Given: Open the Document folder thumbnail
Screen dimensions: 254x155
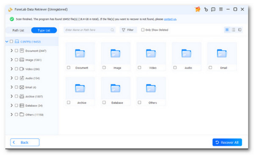Looking at the screenshot, I should 80,53.
